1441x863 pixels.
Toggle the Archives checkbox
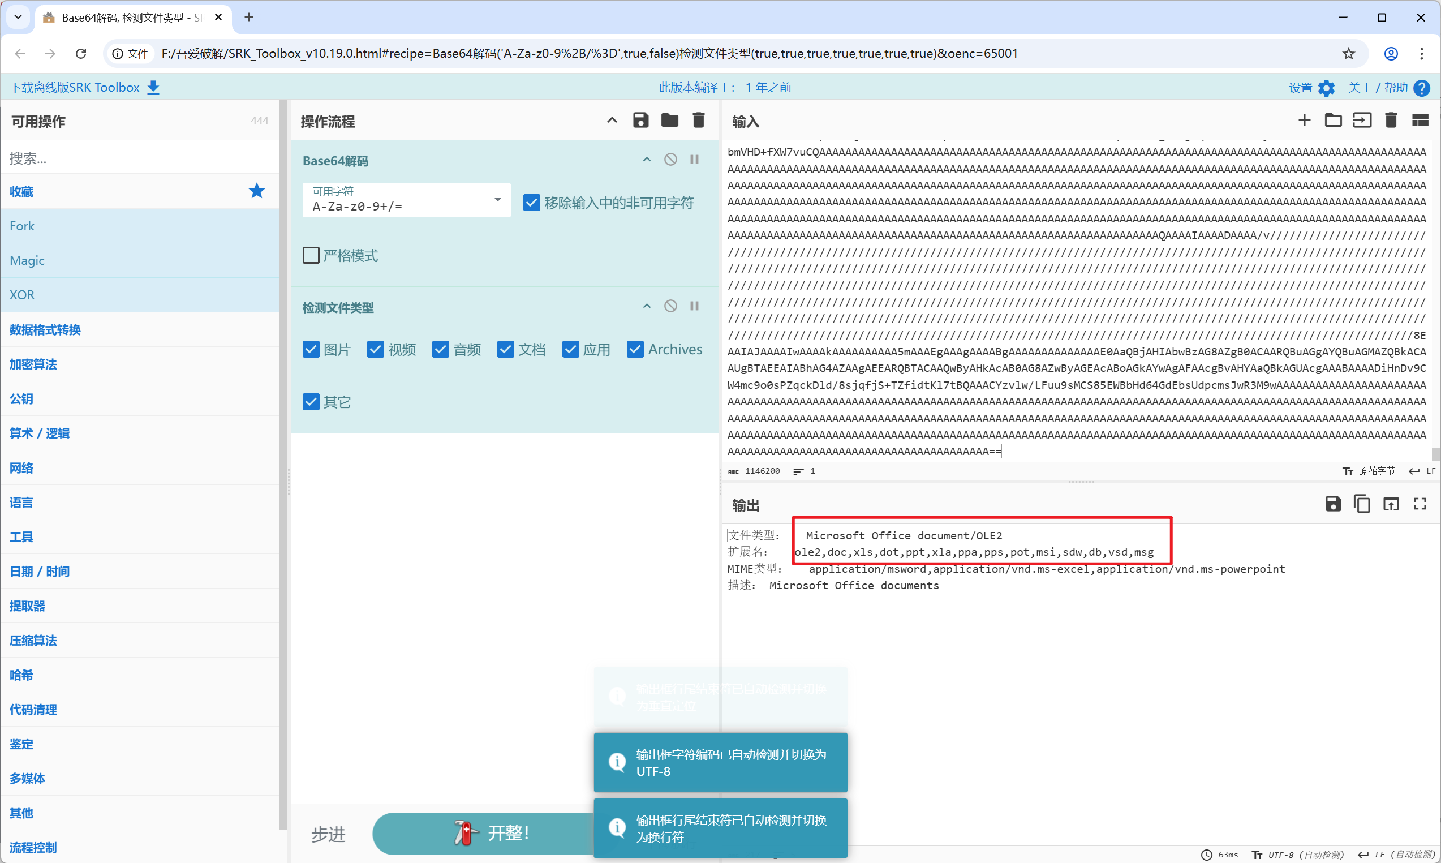[635, 349]
